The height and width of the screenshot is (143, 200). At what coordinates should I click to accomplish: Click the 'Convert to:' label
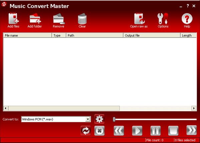(11, 119)
